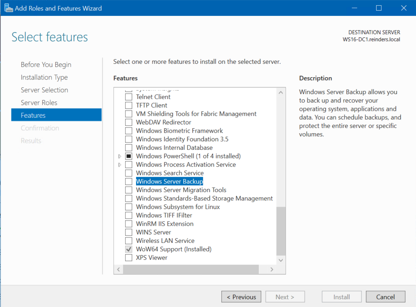The image size is (416, 307).
Task: Select the Windows Server Backup label
Action: point(169,182)
